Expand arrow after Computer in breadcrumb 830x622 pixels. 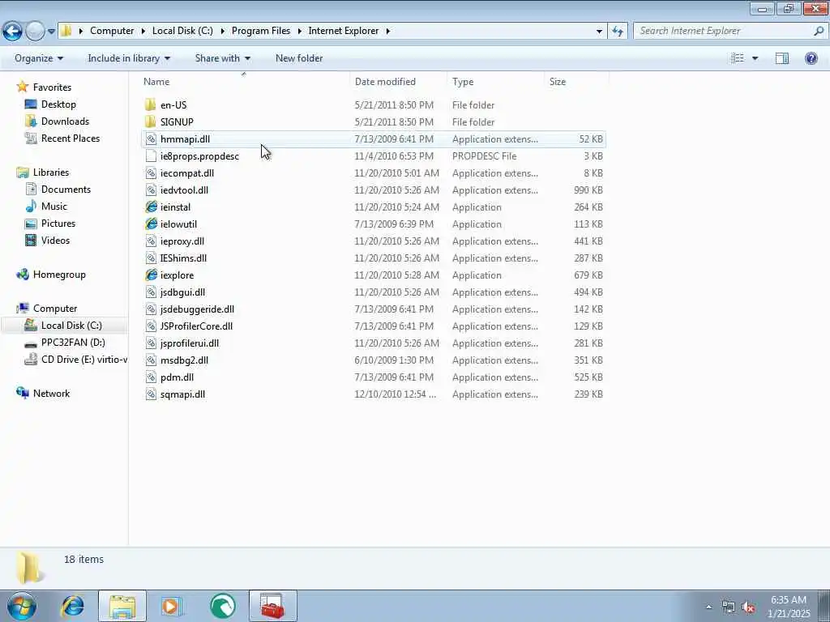pos(143,31)
